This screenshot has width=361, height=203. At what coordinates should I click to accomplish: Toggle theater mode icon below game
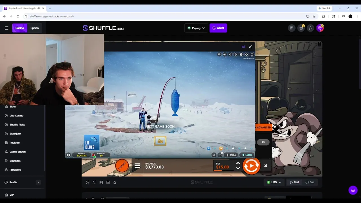tap(101, 182)
